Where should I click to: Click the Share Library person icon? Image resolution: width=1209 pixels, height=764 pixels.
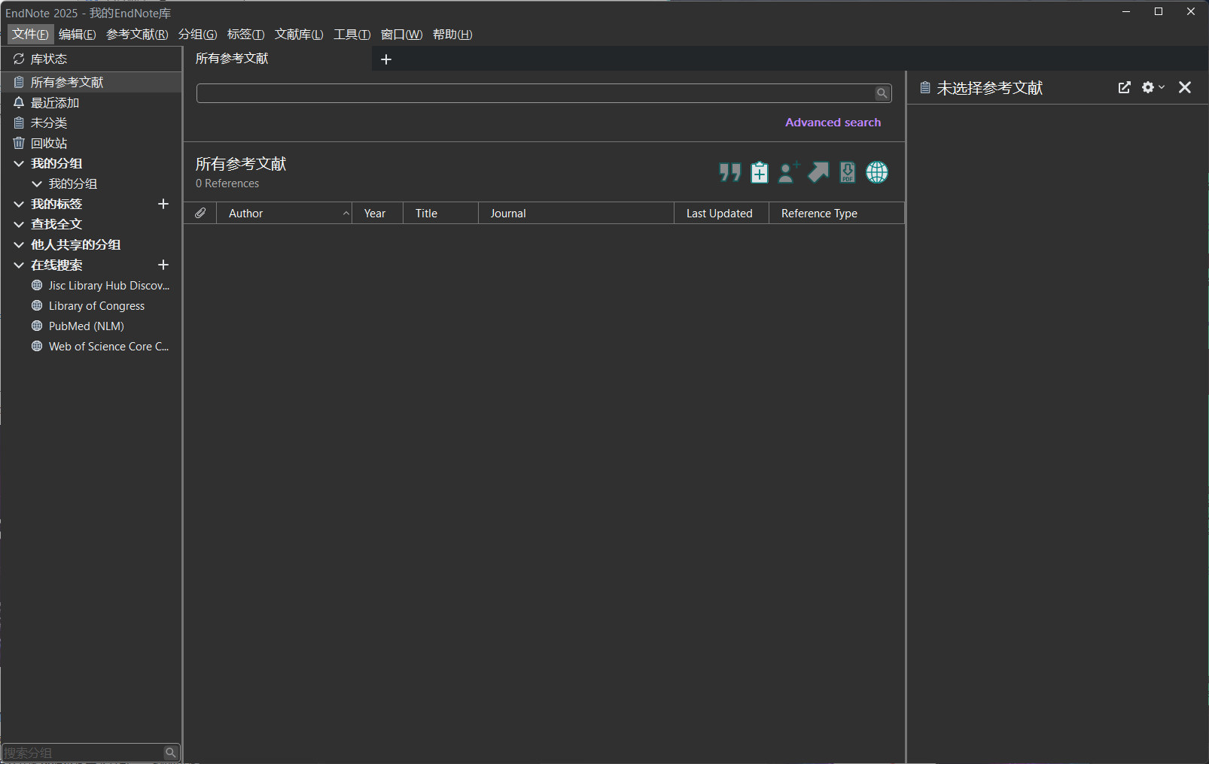(788, 172)
